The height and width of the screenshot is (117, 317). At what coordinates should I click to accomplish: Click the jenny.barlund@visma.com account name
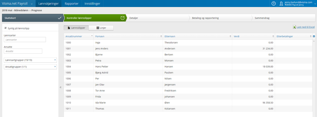point(298,2)
